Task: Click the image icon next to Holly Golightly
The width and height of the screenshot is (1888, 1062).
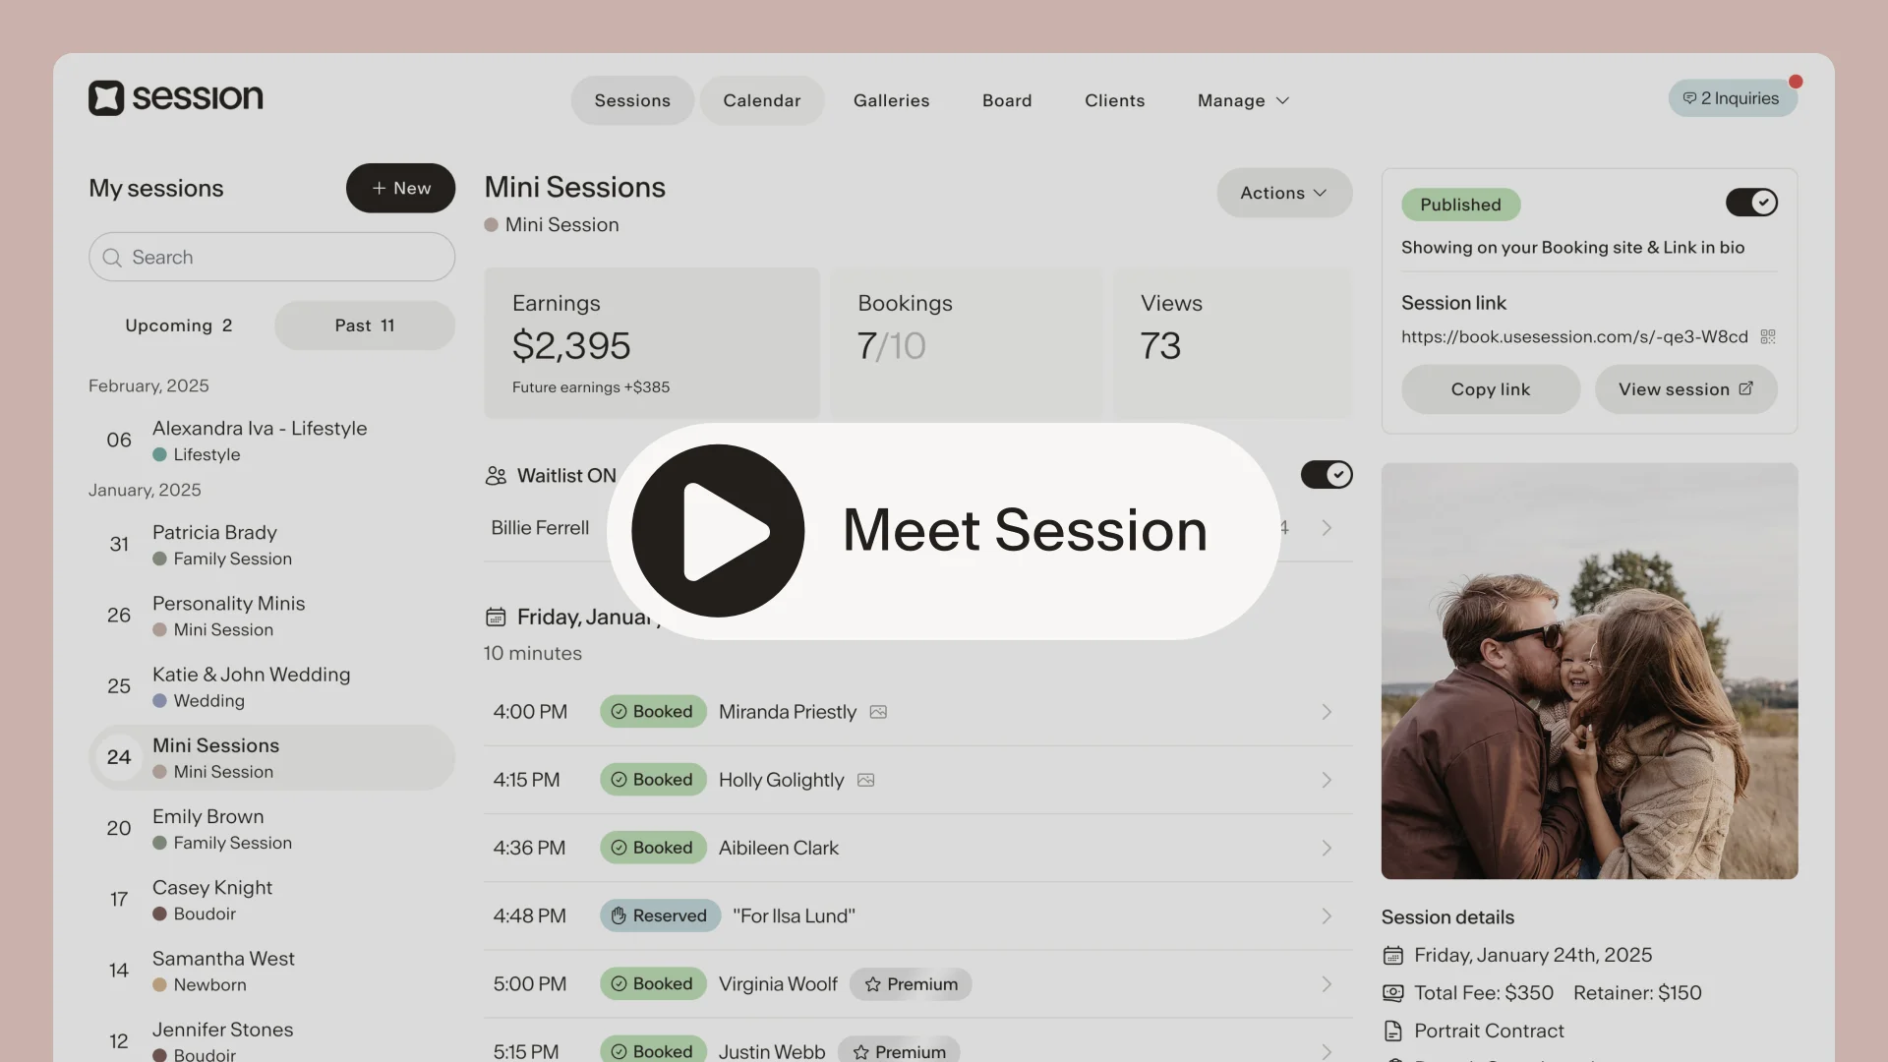Action: pyautogui.click(x=865, y=780)
